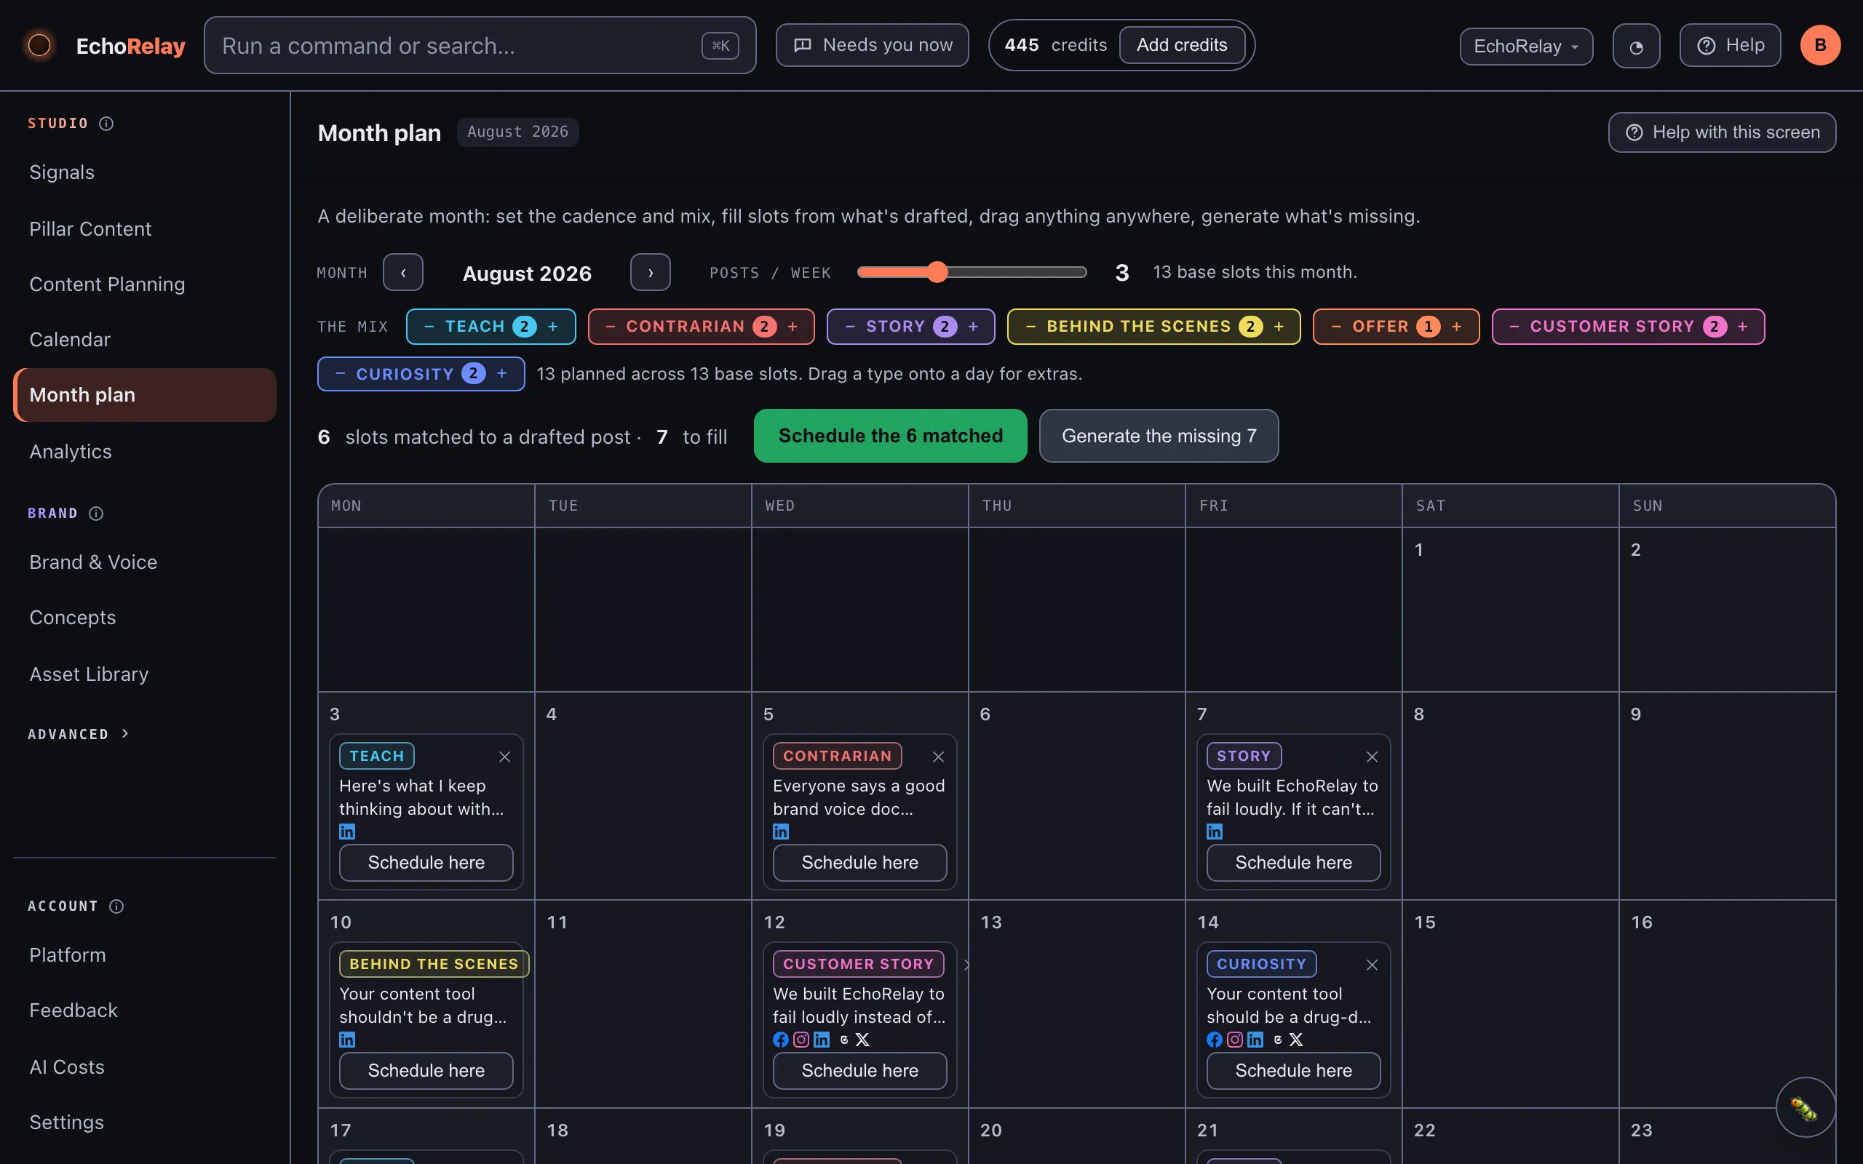Click Help with this screen
This screenshot has width=1863, height=1164.
[1722, 132]
